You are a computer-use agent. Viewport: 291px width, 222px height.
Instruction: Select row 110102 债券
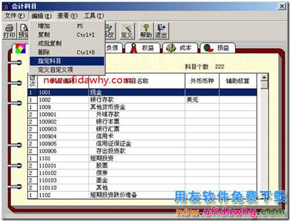coord(143,173)
